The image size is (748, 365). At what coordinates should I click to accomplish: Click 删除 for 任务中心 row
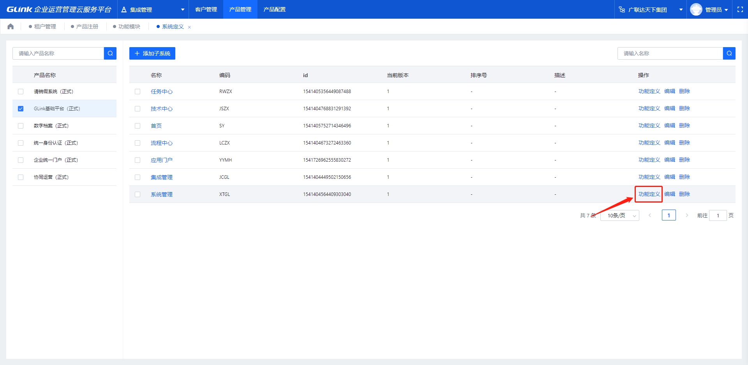(684, 91)
